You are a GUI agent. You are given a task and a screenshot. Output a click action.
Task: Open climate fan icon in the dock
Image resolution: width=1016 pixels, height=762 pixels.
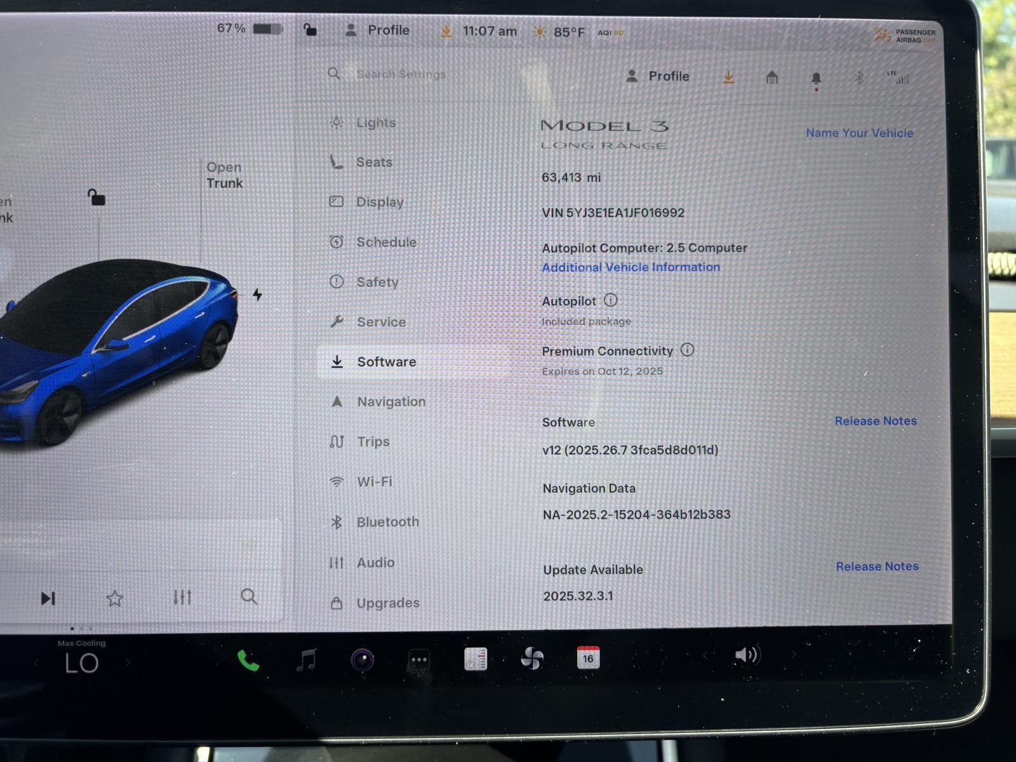(531, 658)
